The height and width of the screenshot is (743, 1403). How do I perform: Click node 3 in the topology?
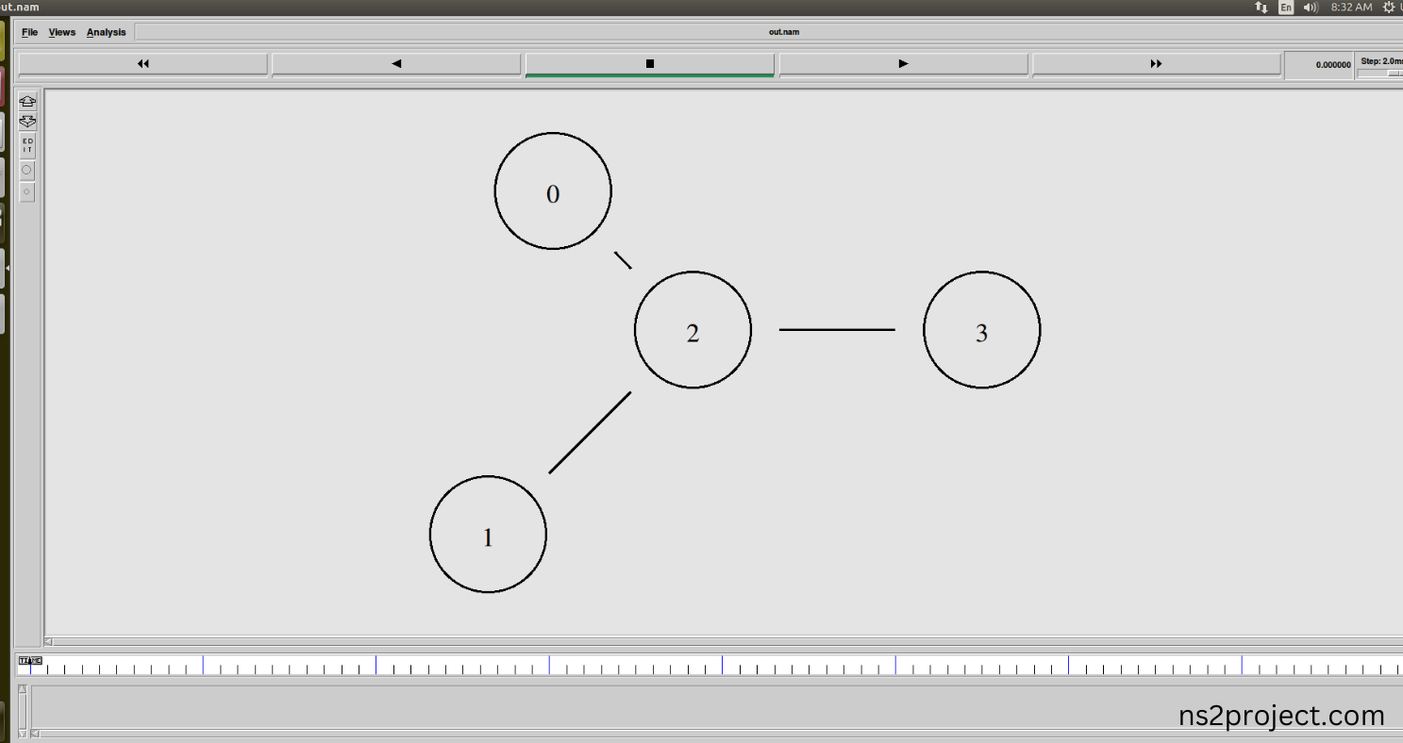tap(981, 330)
